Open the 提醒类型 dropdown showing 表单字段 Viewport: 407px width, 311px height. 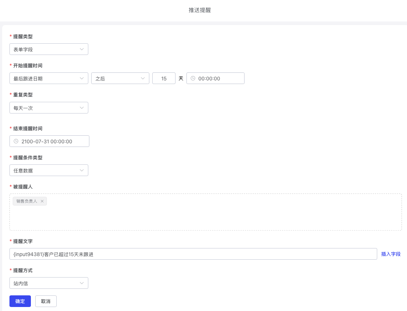point(49,49)
